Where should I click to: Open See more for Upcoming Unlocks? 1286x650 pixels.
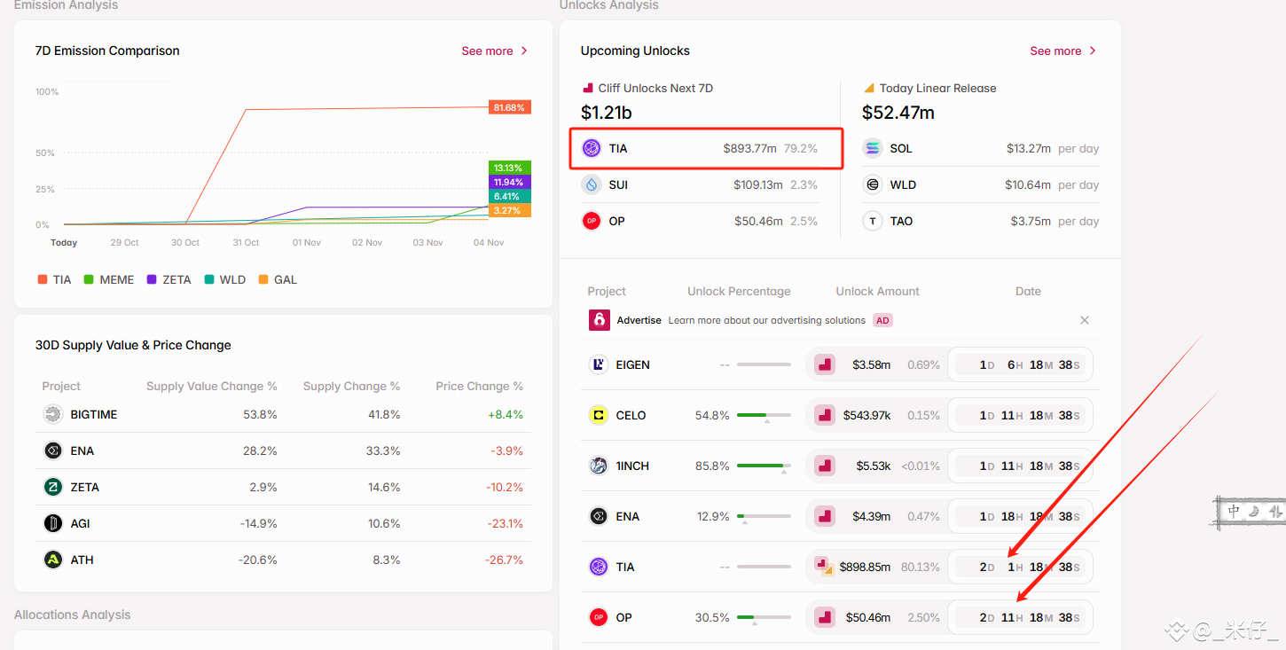pyautogui.click(x=1063, y=51)
